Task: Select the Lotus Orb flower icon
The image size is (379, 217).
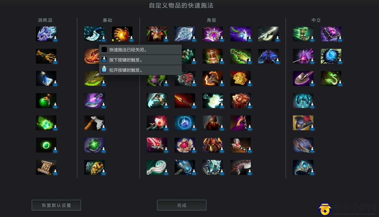Action: point(185,145)
